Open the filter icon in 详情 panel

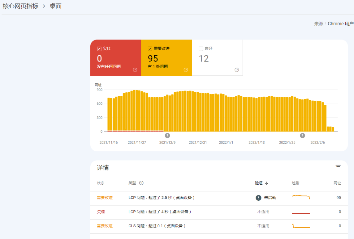338,166
